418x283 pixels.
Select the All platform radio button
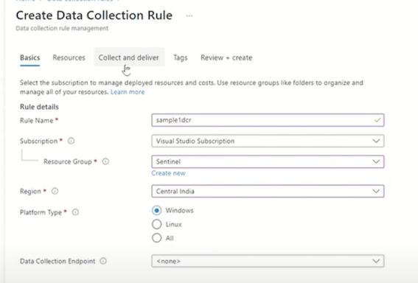(x=157, y=238)
